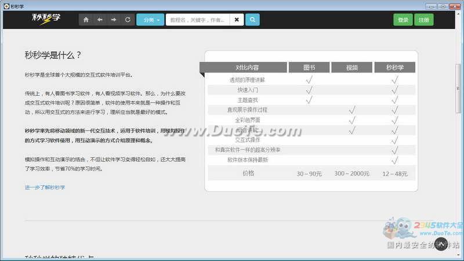Viewport: 464px width, 261px height.
Task: Click the dark round back-to-top button
Action: coord(441,244)
